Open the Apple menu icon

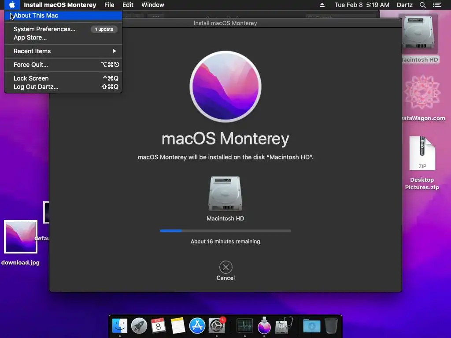click(x=12, y=5)
